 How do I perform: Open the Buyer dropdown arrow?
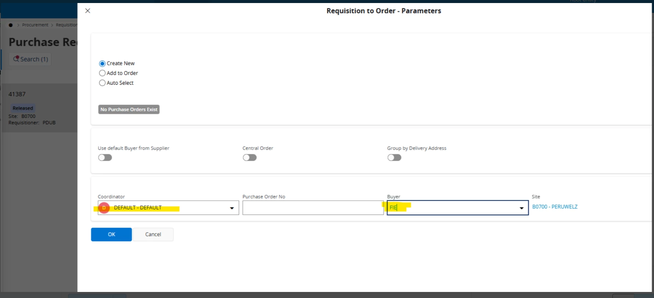(x=522, y=208)
